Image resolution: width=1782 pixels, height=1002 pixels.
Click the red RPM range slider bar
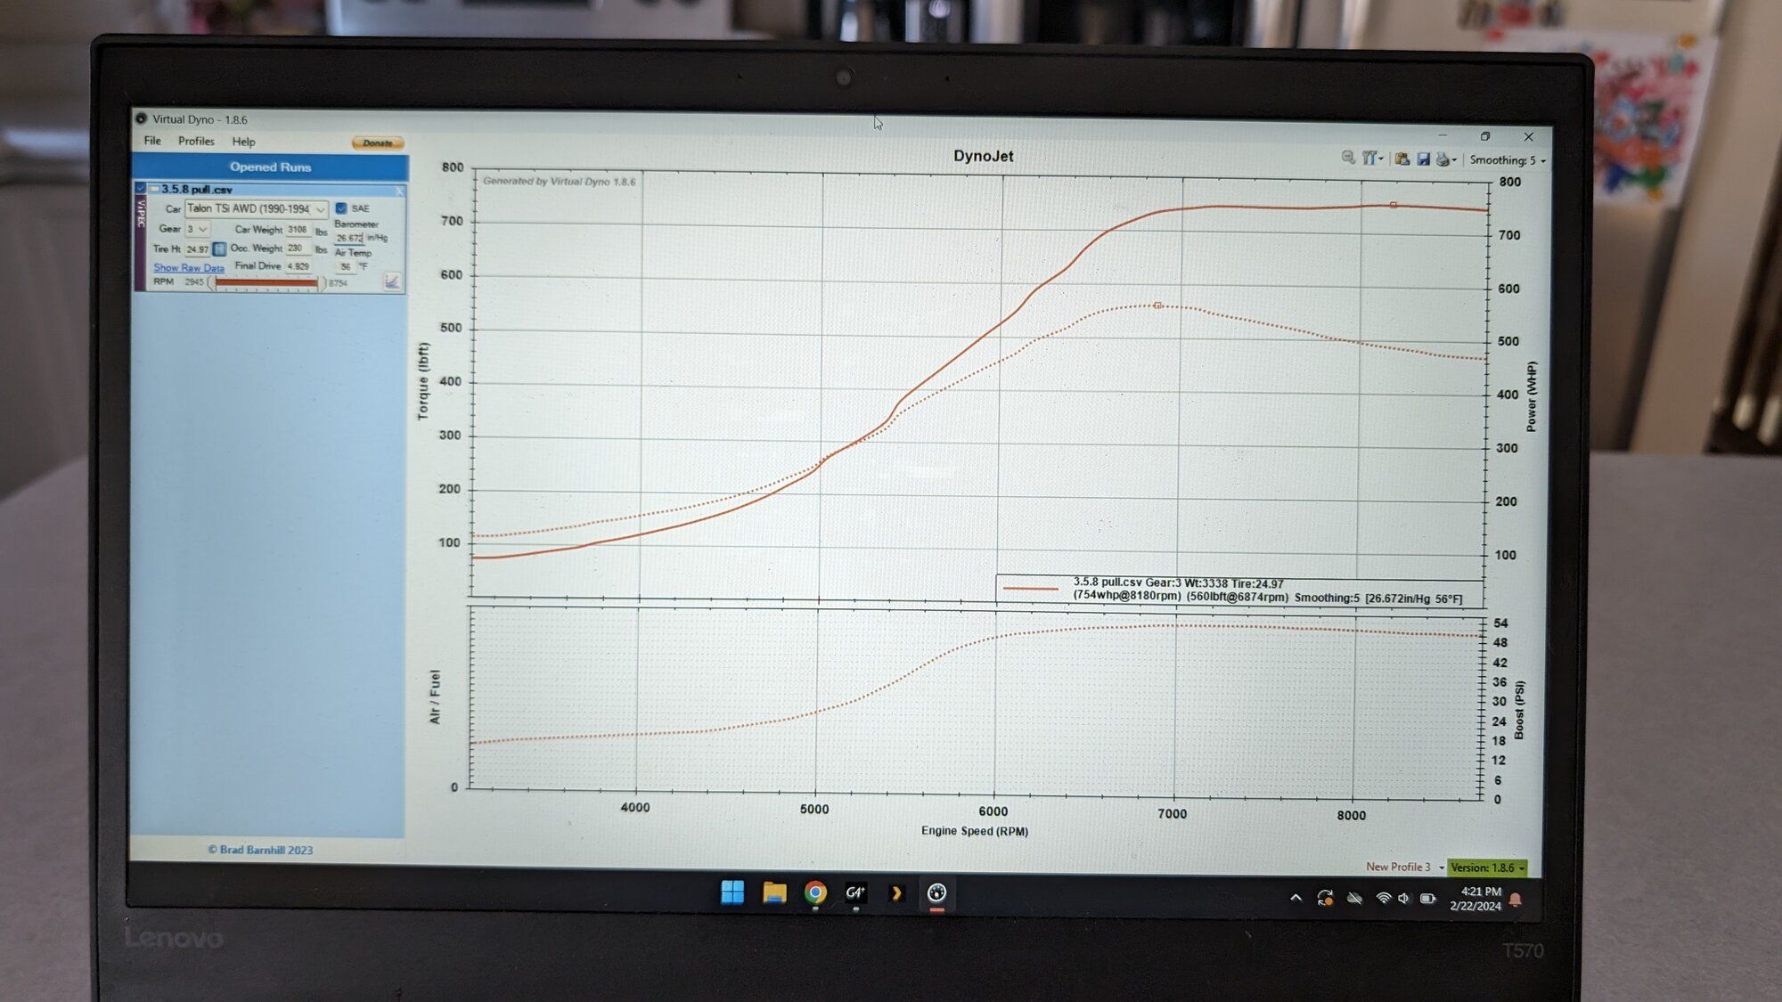[x=266, y=282]
